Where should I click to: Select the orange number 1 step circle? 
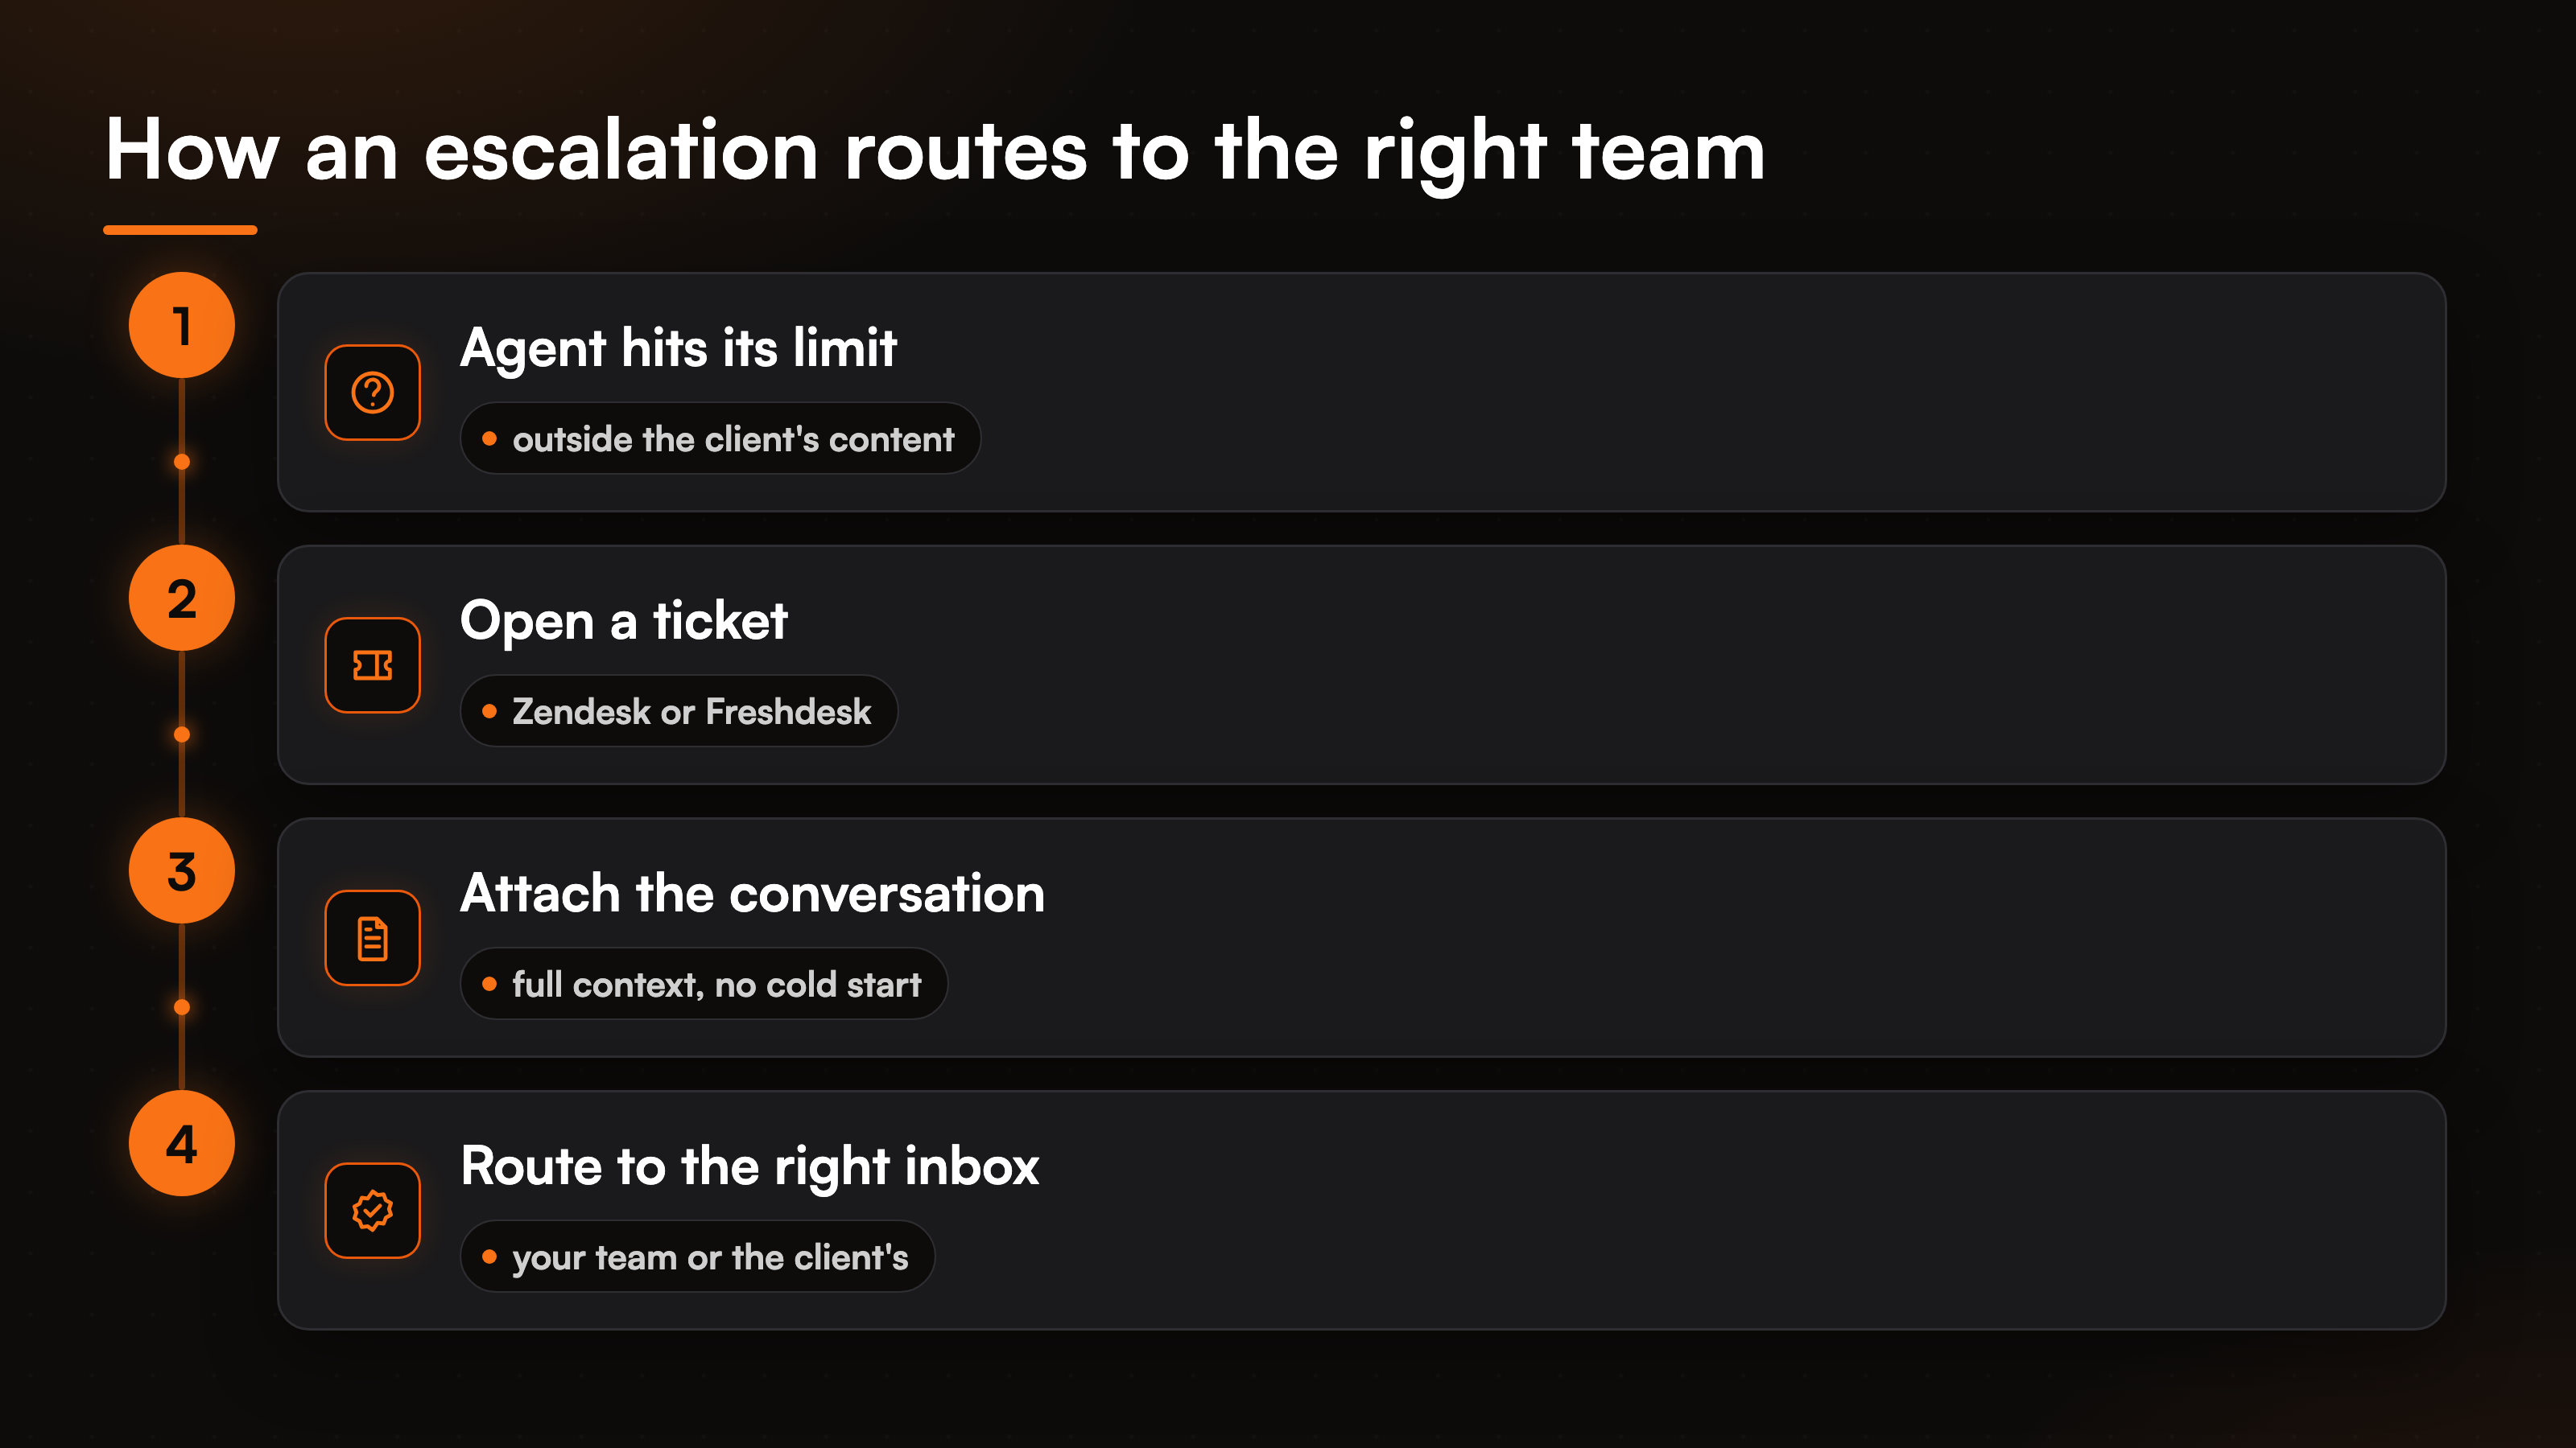pyautogui.click(x=182, y=326)
